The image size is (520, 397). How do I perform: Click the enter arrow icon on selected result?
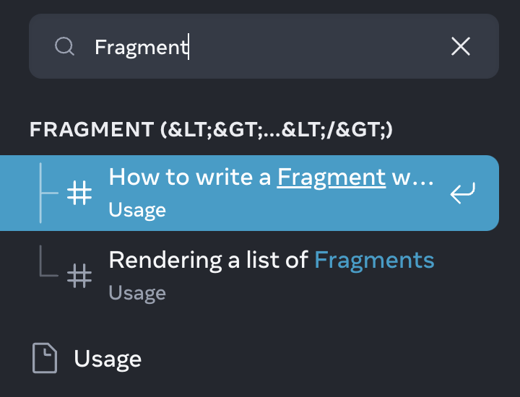tap(463, 193)
